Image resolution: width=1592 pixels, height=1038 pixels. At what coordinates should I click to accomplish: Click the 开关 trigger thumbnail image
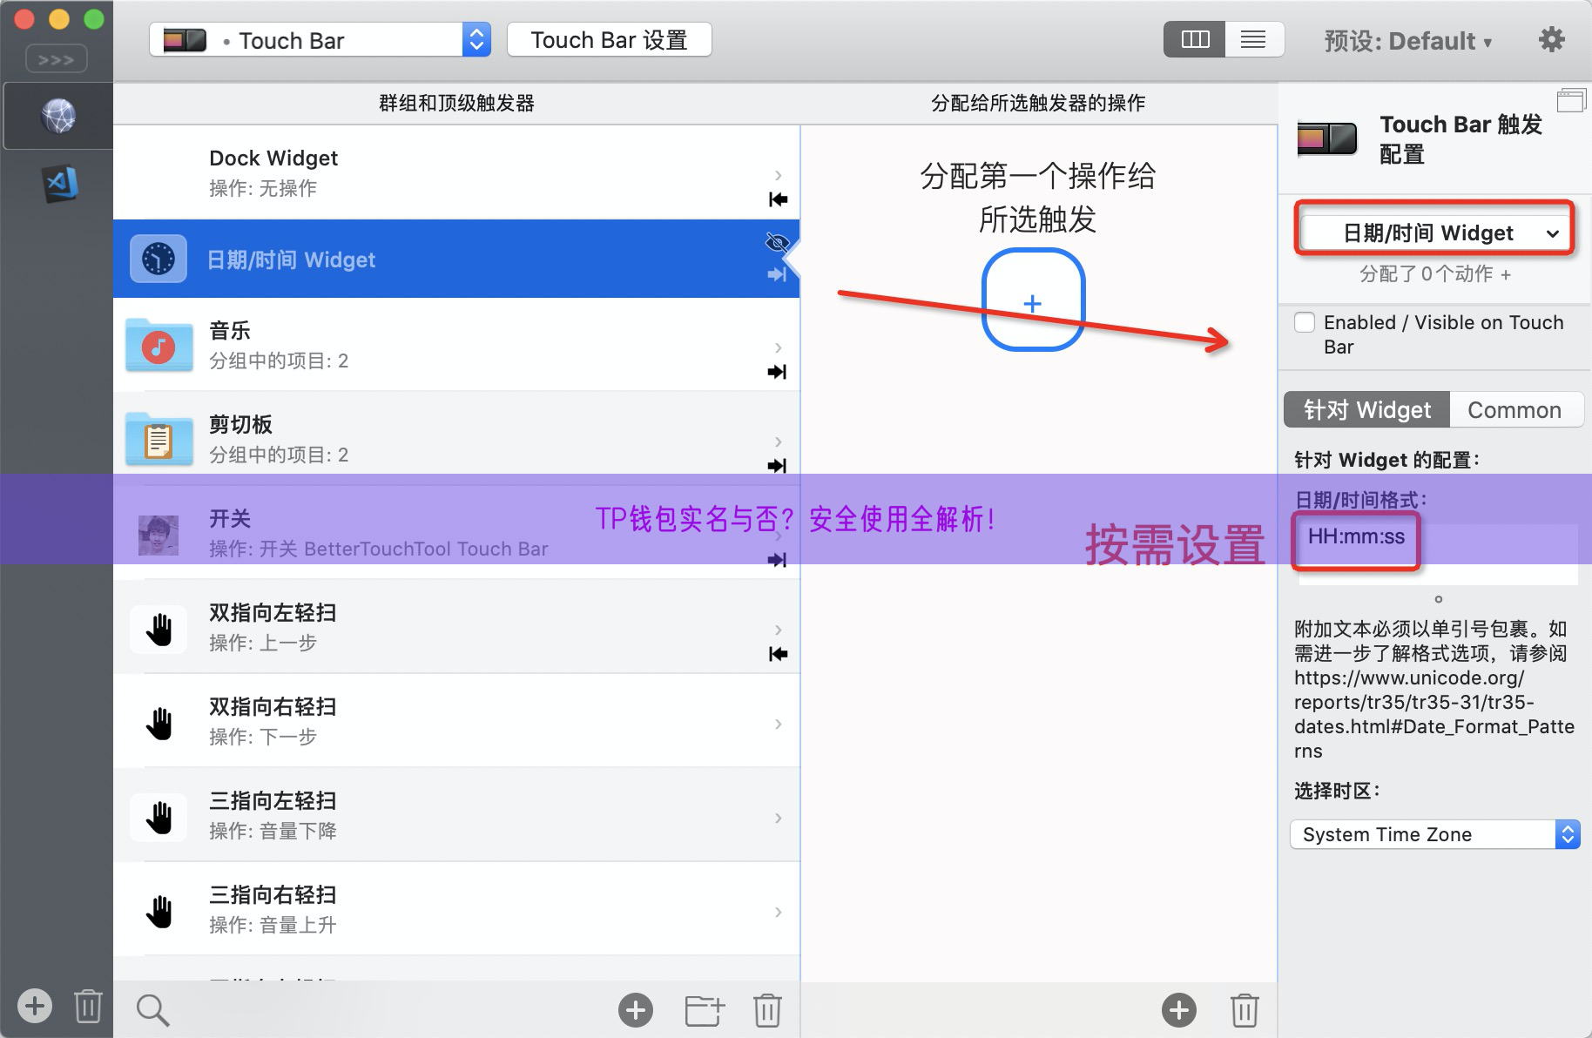(x=159, y=536)
